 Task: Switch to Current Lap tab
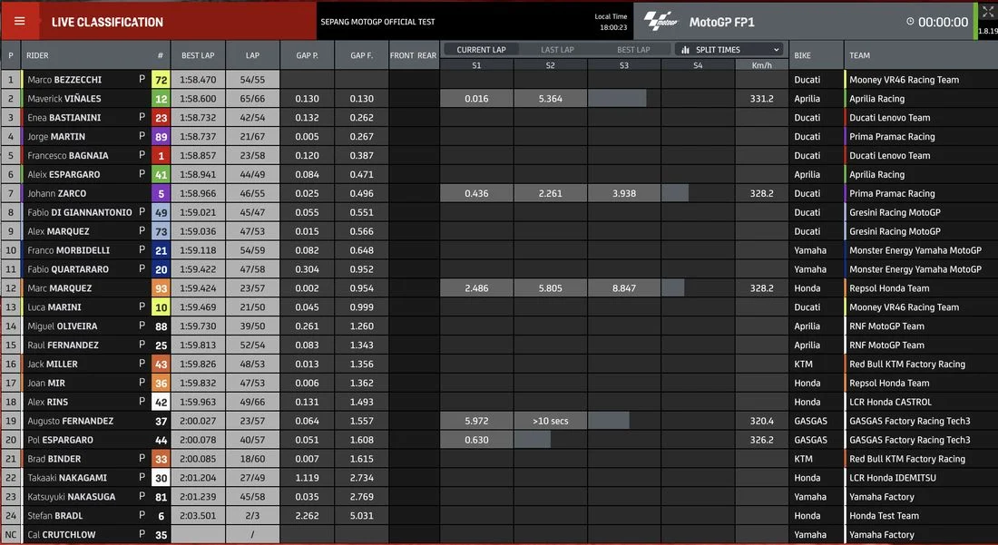coord(481,50)
